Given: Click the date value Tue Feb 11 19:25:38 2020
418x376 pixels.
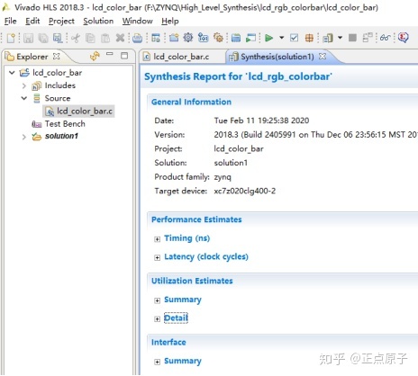Looking at the screenshot, I should (261, 121).
